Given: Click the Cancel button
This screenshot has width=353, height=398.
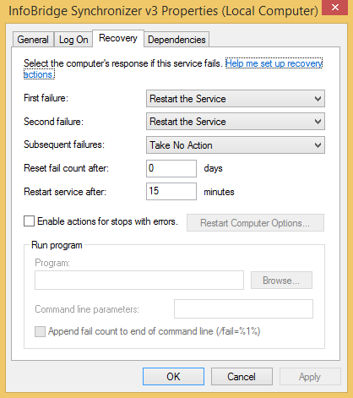Looking at the screenshot, I should 242,376.
